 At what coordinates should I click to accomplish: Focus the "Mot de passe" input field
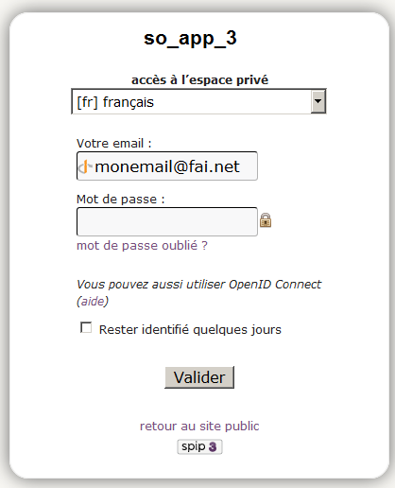pyautogui.click(x=167, y=221)
